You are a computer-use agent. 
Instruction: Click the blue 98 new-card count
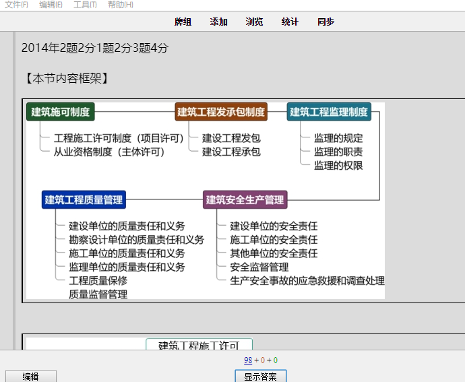point(248,360)
